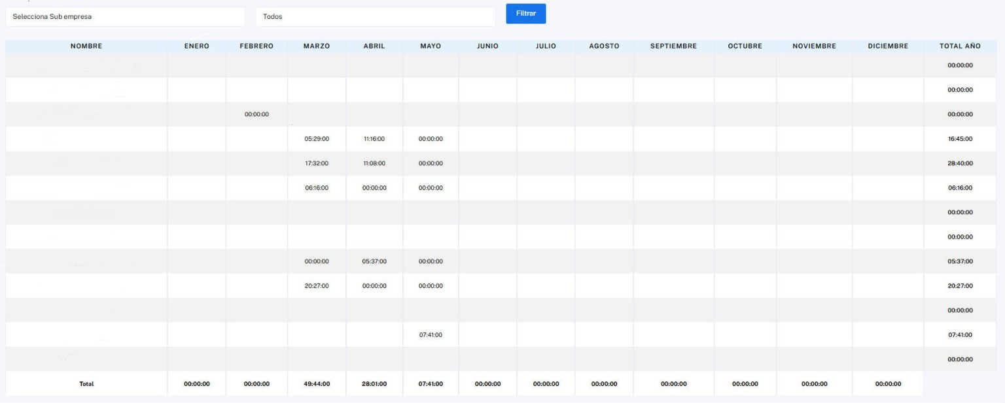Sort by the NOMBRE column header
Viewport: 1005px width, 403px height.
click(86, 46)
